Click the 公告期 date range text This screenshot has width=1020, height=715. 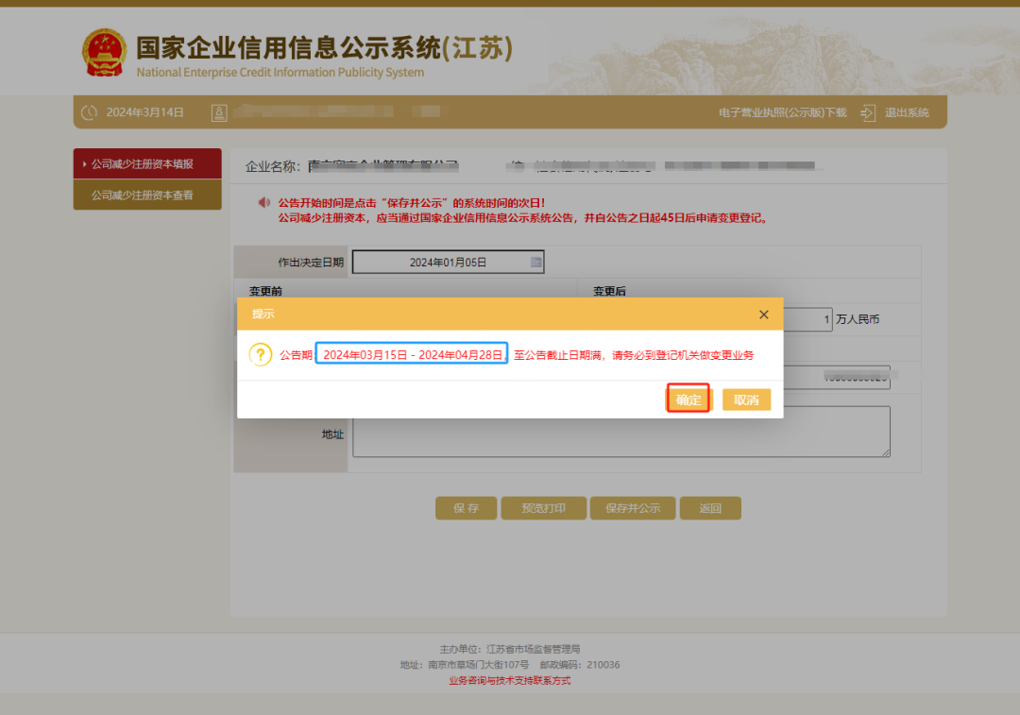click(x=412, y=354)
